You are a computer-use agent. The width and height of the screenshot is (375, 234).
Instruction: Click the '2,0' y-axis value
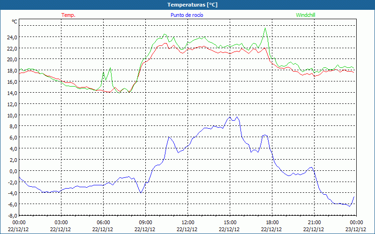click(14, 160)
